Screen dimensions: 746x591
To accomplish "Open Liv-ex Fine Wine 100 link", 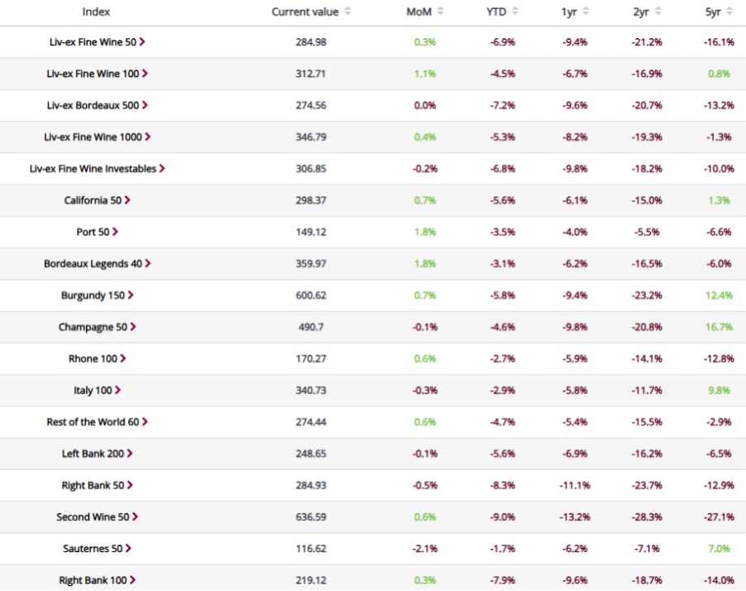I will (x=92, y=74).
